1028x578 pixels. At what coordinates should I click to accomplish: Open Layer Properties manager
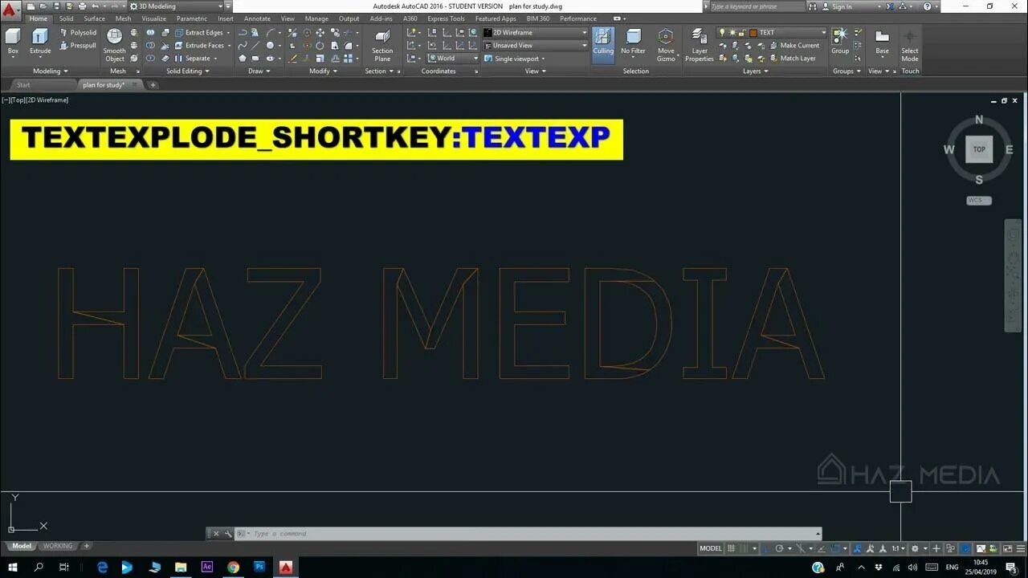[x=699, y=45]
